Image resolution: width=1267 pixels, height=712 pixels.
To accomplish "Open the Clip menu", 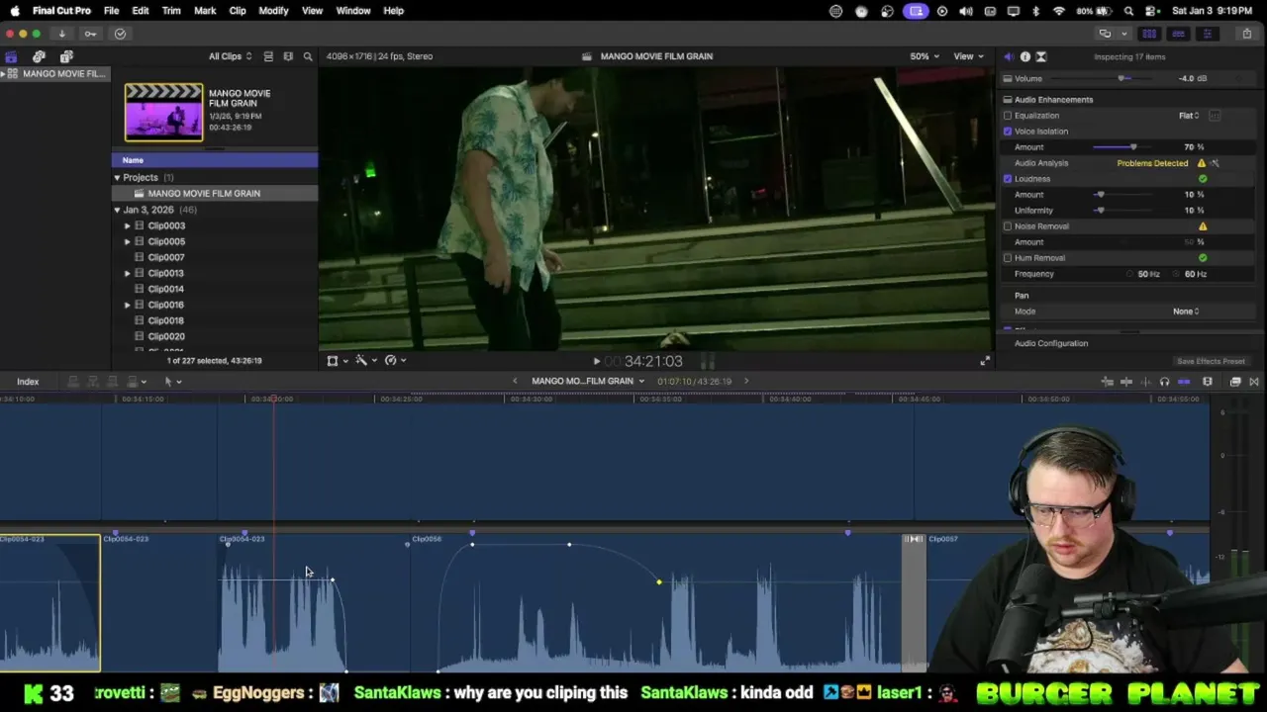I will pyautogui.click(x=238, y=11).
